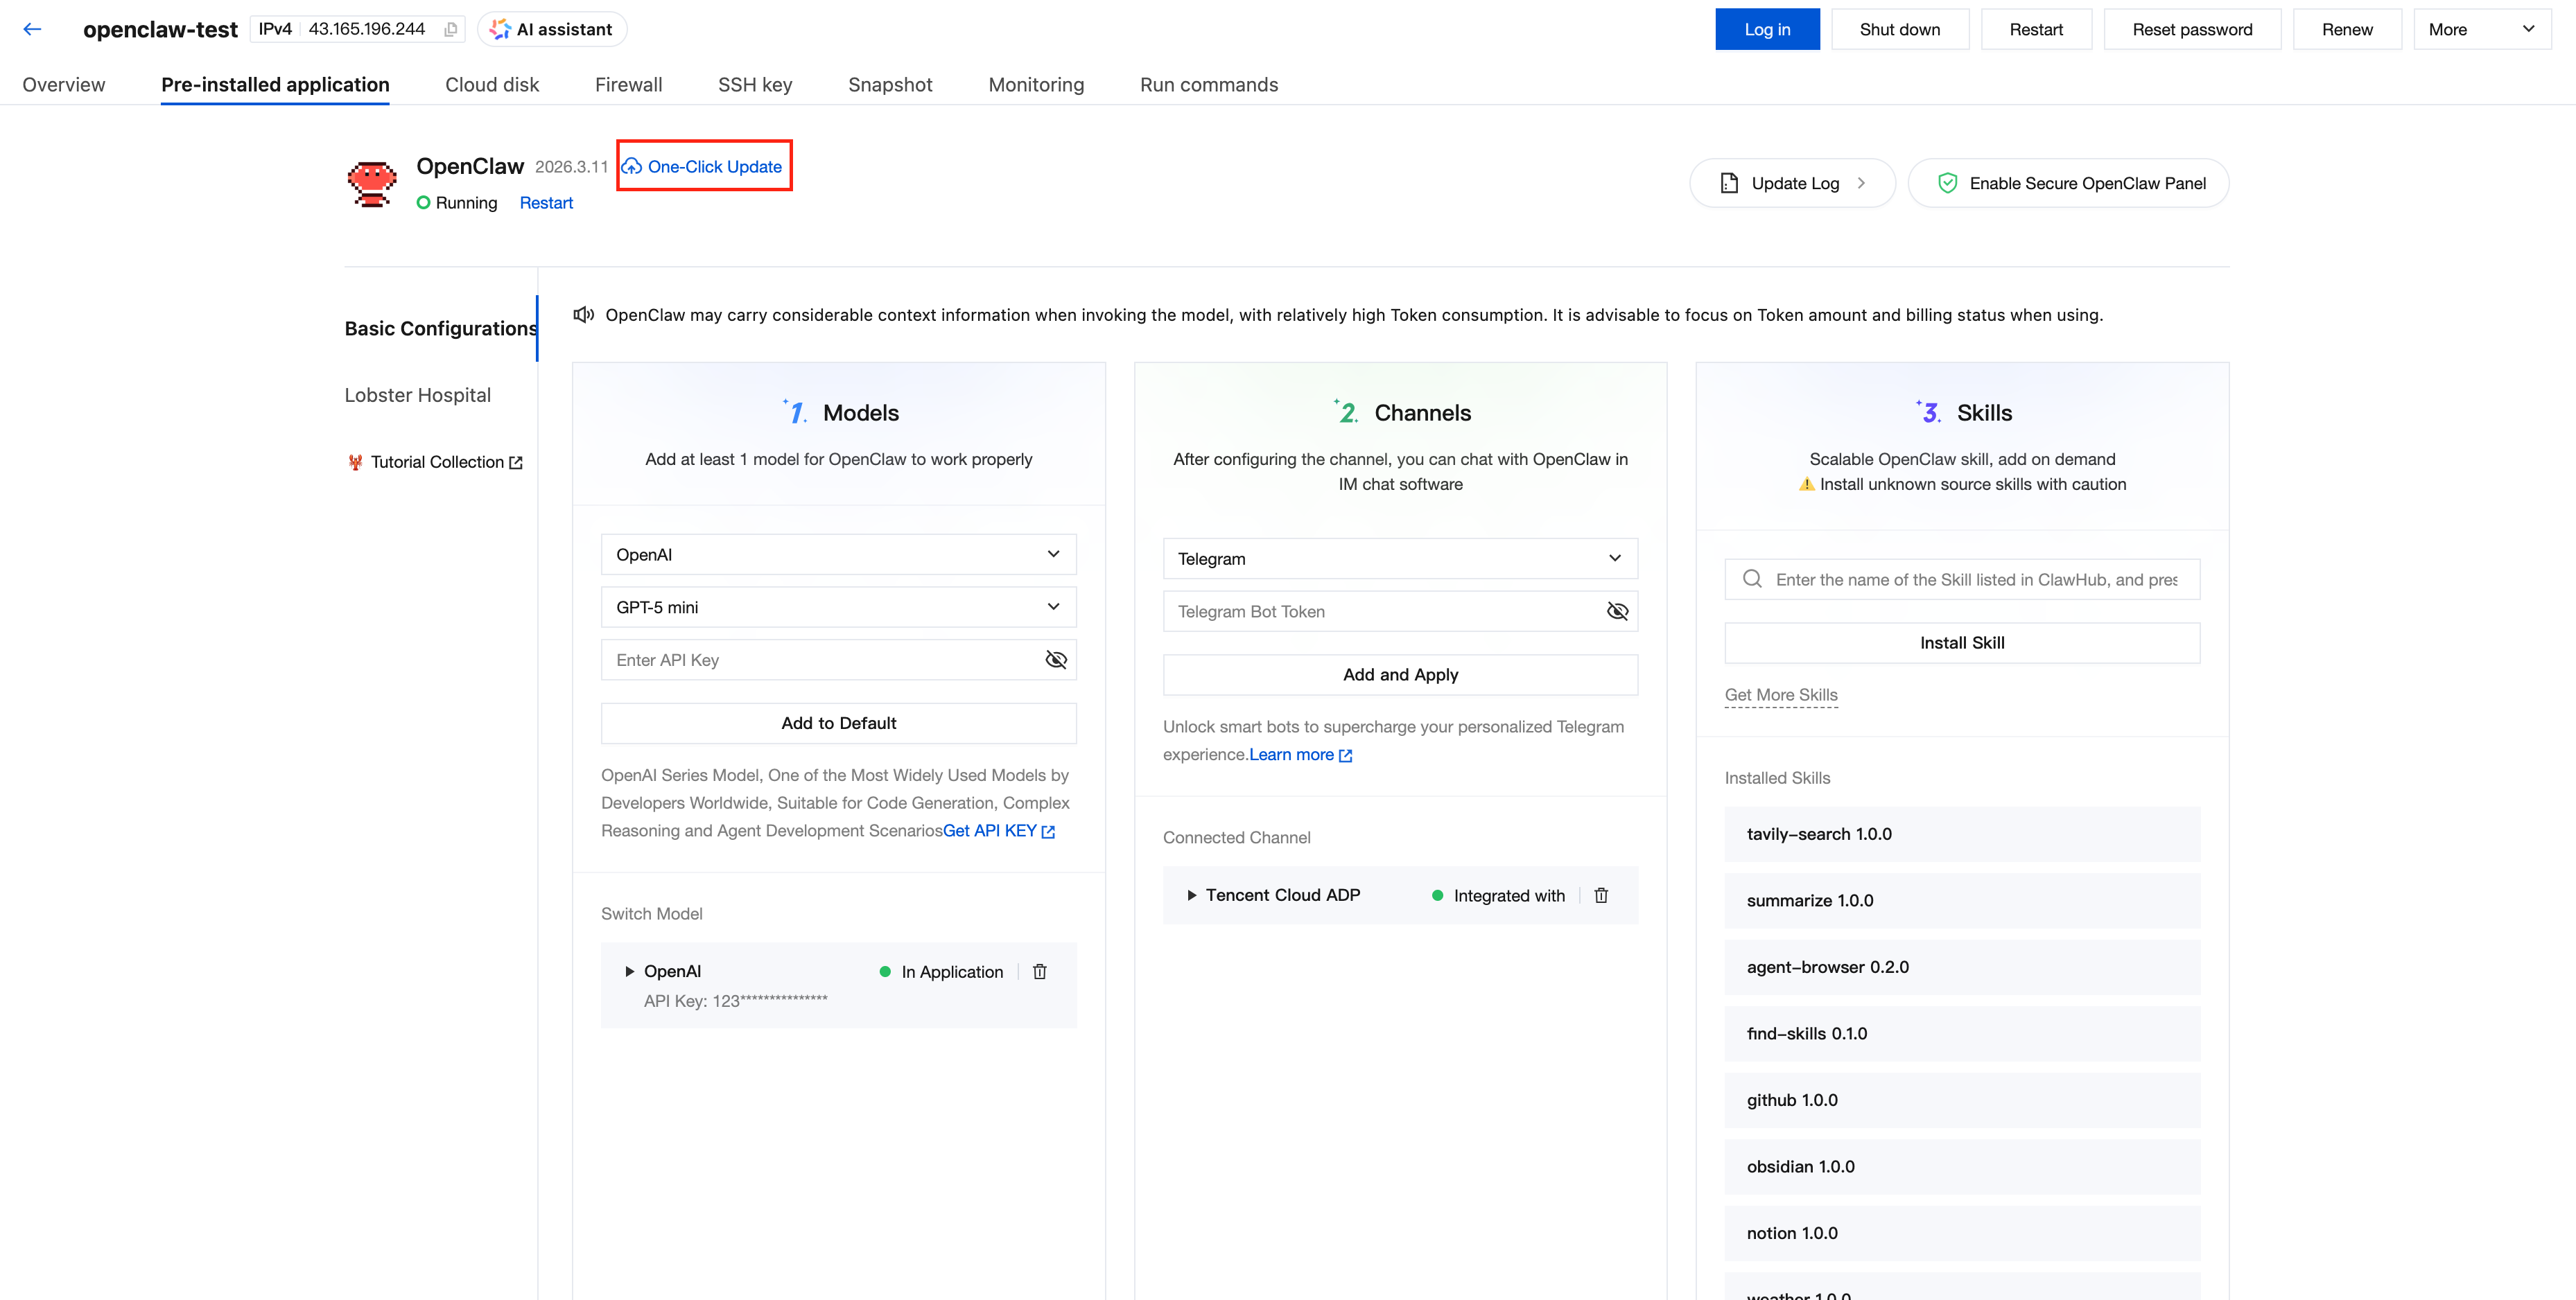Image resolution: width=2576 pixels, height=1300 pixels.
Task: Expand the OpenAI model entry
Action: pos(630,971)
